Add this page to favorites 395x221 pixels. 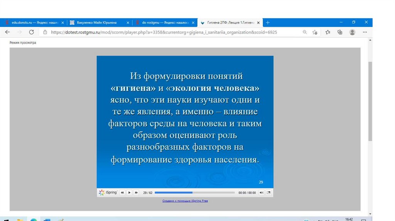click(x=315, y=32)
